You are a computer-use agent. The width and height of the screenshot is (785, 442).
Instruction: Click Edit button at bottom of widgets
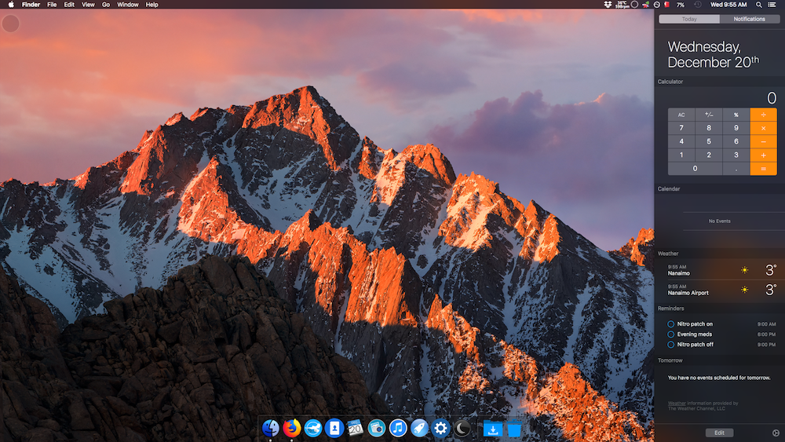point(719,433)
